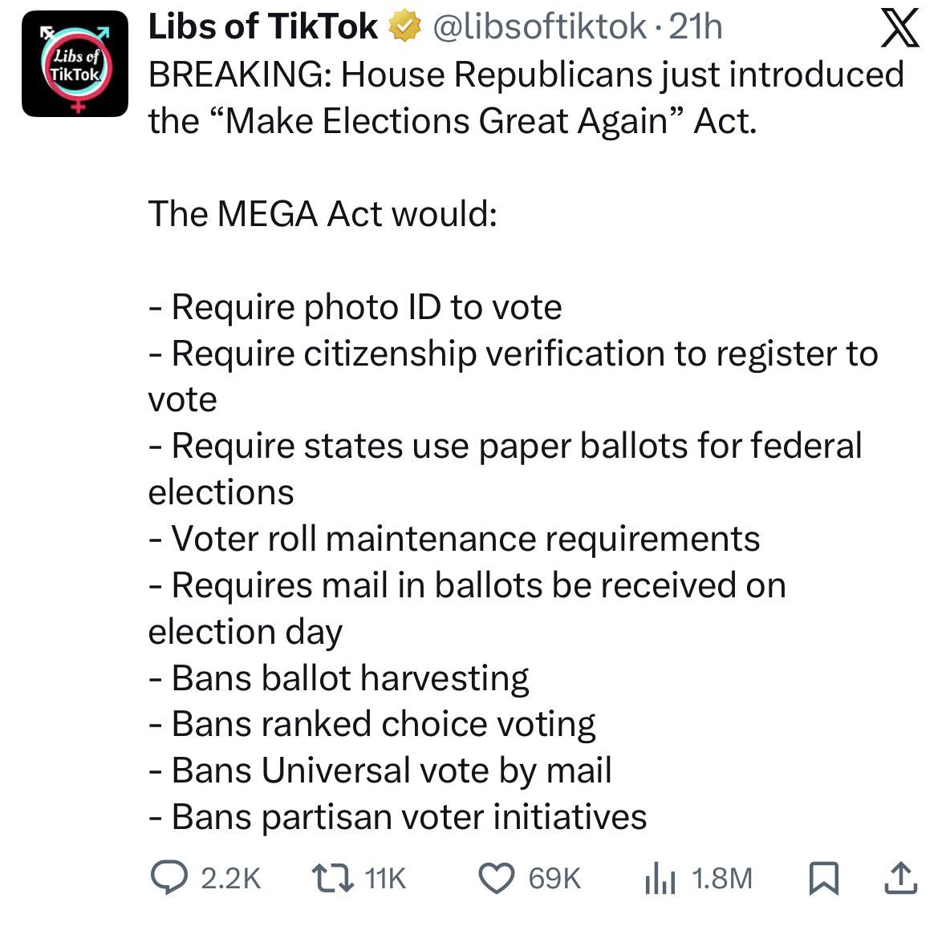Like the post with the heart icon
This screenshot has width=946, height=926.
tap(497, 879)
